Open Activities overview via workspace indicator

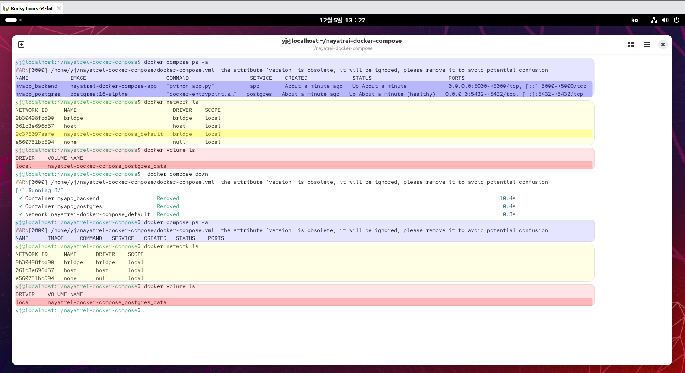tap(13, 20)
